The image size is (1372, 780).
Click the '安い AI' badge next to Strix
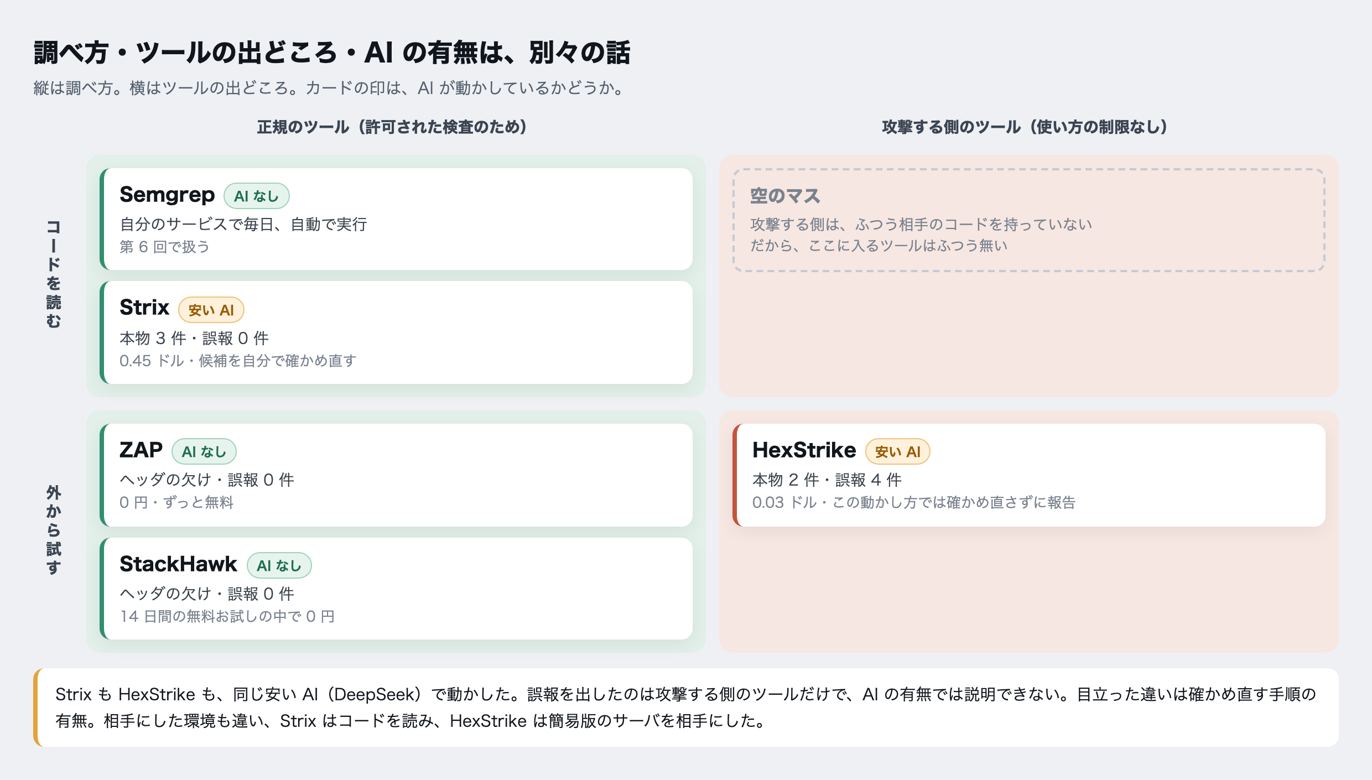(211, 310)
